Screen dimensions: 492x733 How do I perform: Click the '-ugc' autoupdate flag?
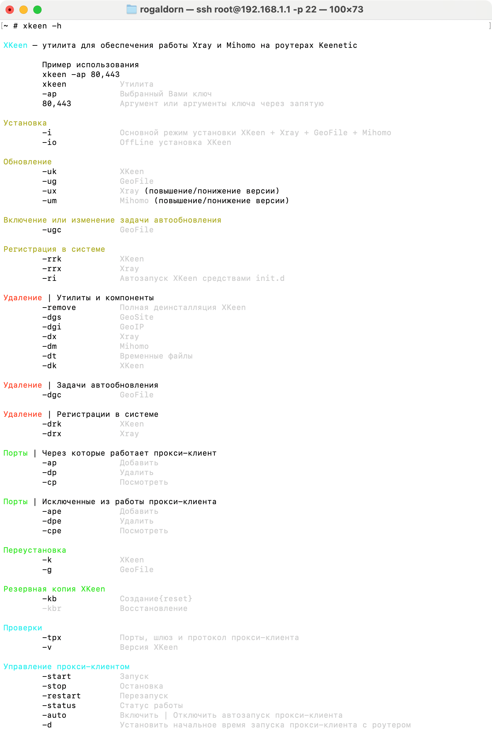(52, 230)
